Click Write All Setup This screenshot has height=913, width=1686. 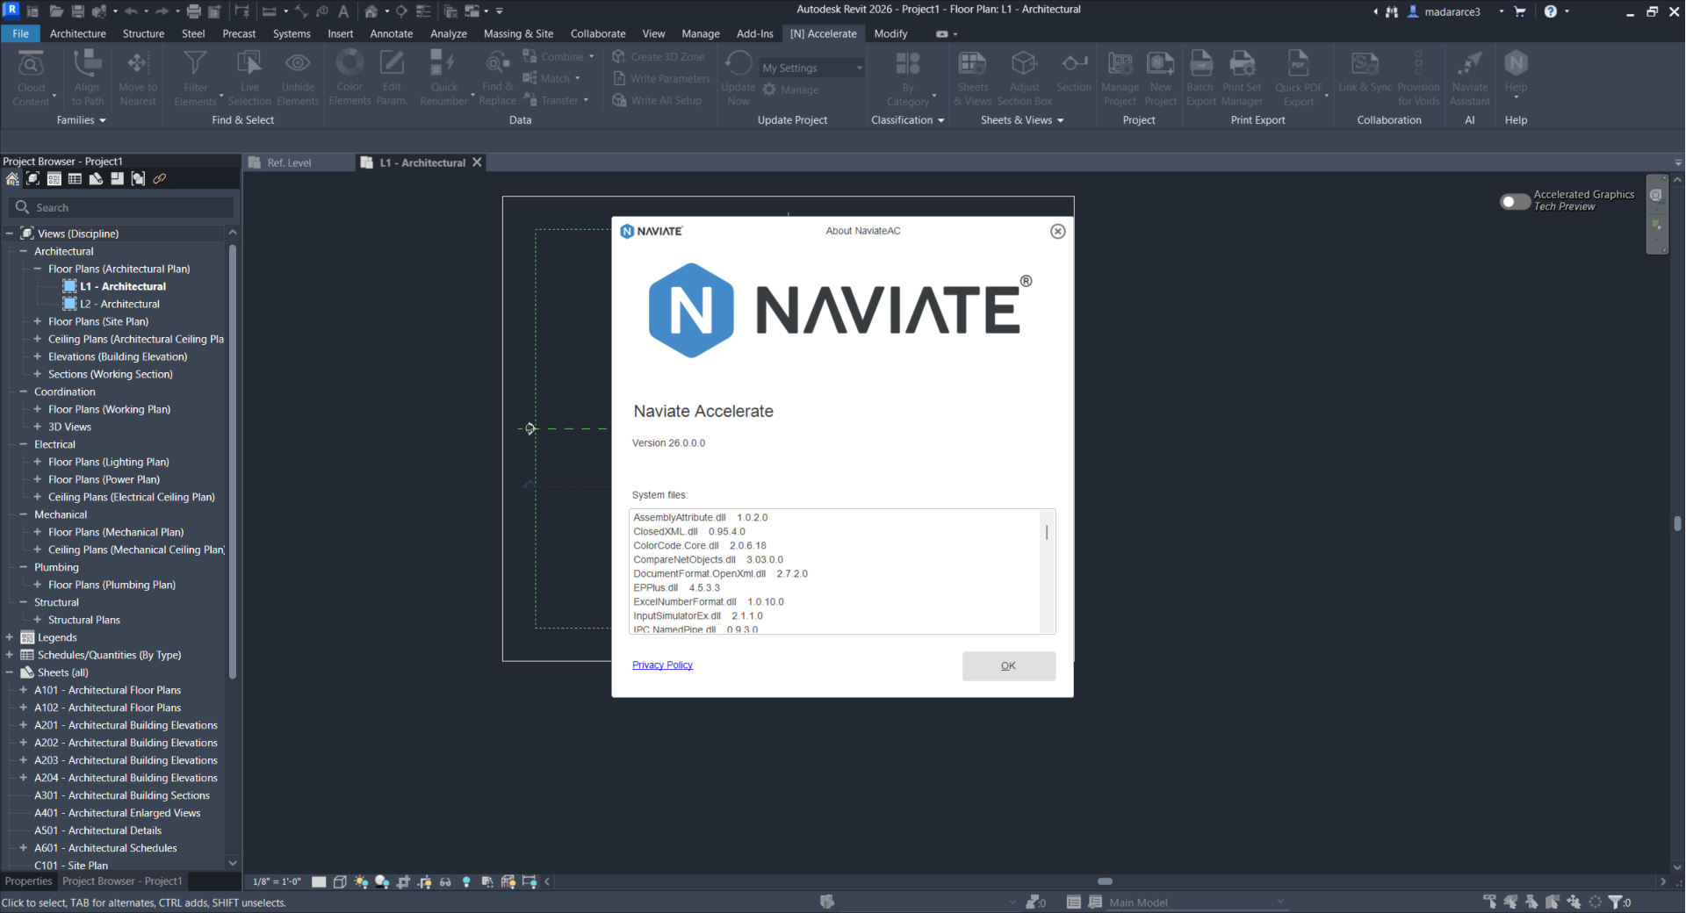[657, 100]
